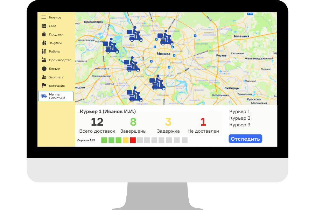315x210 pixels.
Task: Click the yellow 3 Задержка counter
Action: coord(168,125)
